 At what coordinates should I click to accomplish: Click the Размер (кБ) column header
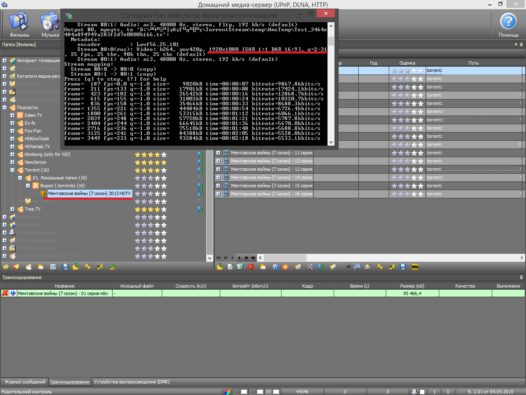(x=412, y=286)
